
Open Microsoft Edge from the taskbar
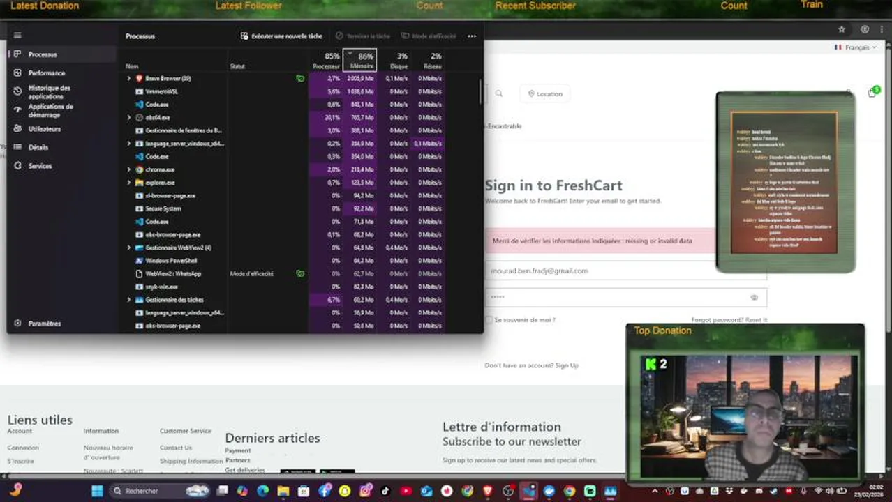click(x=262, y=491)
